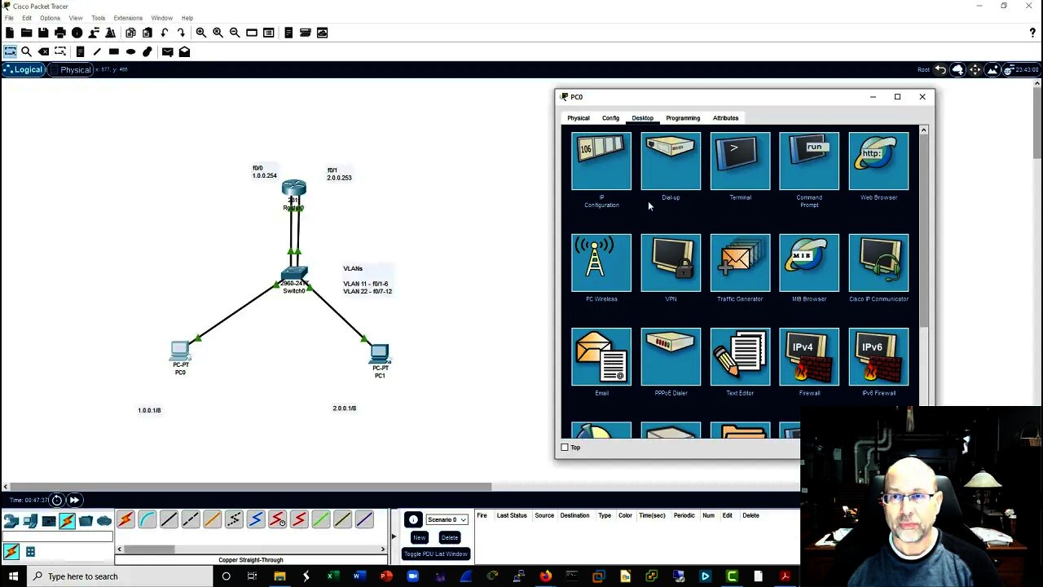This screenshot has height=587, width=1043.
Task: Open Word from the Windows taskbar
Action: tap(359, 576)
